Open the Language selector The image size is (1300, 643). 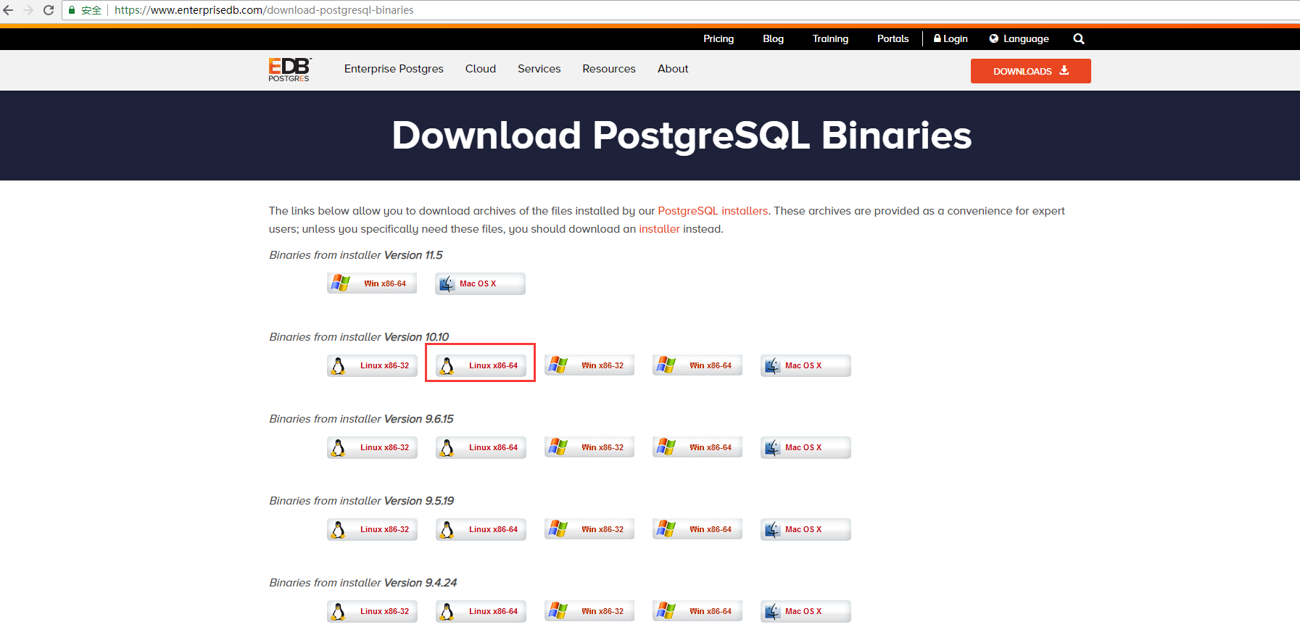pyautogui.click(x=1019, y=39)
